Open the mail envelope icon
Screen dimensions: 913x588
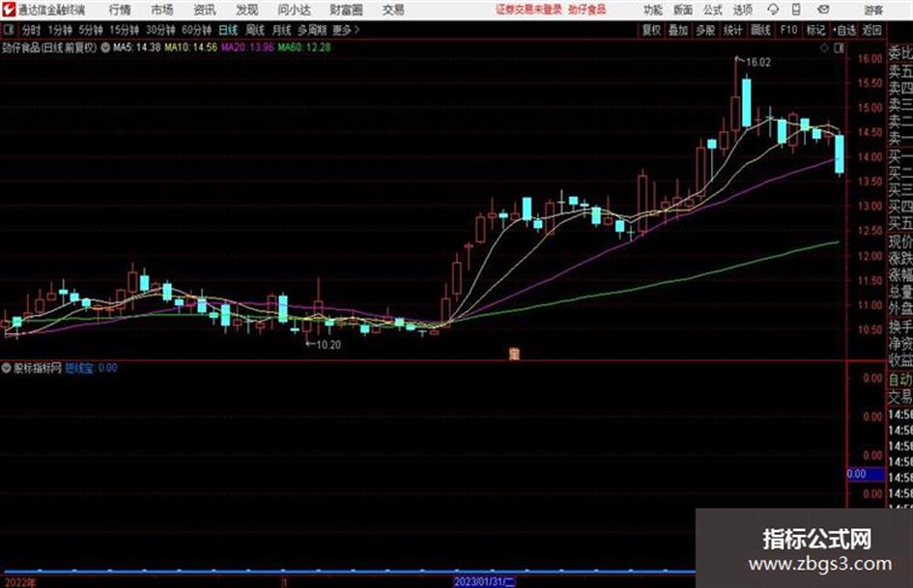[823, 10]
